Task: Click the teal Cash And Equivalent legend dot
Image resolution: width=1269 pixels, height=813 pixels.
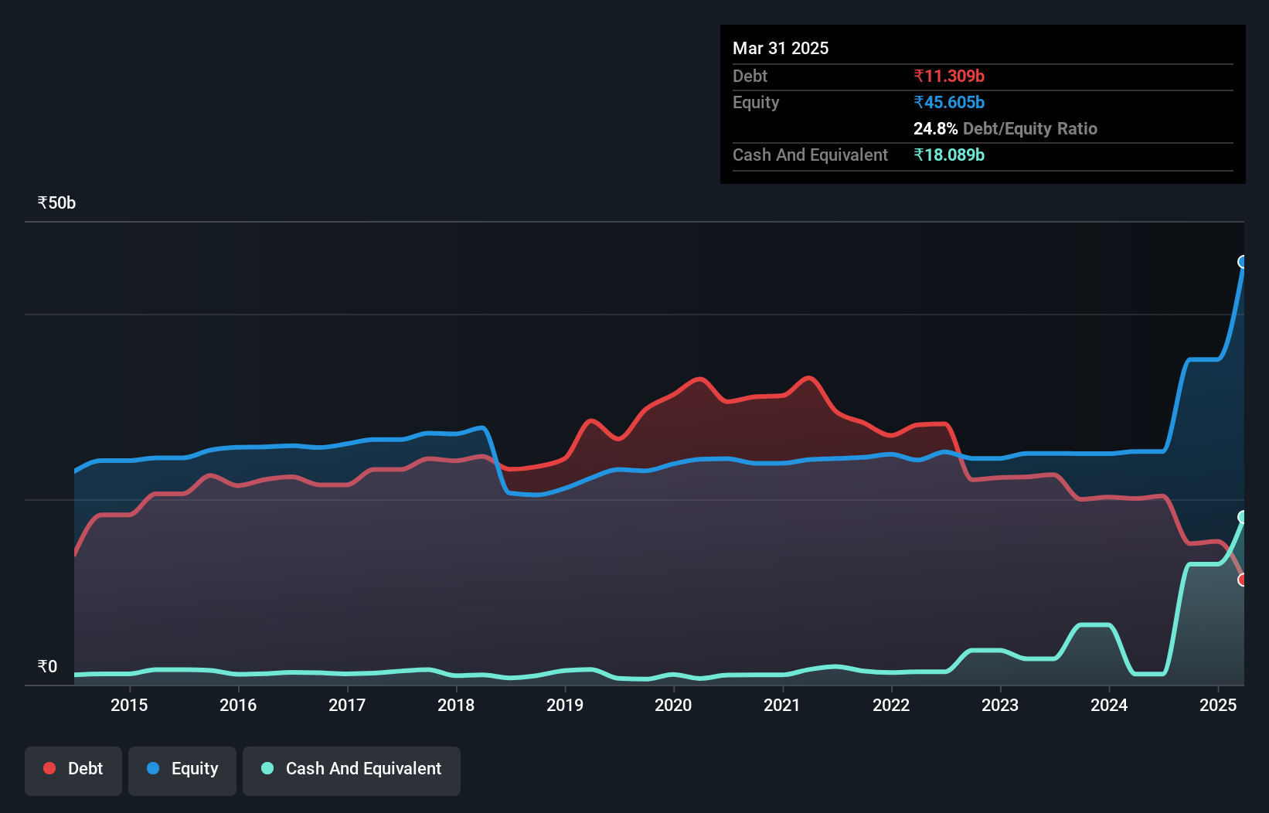Action: tap(267, 768)
